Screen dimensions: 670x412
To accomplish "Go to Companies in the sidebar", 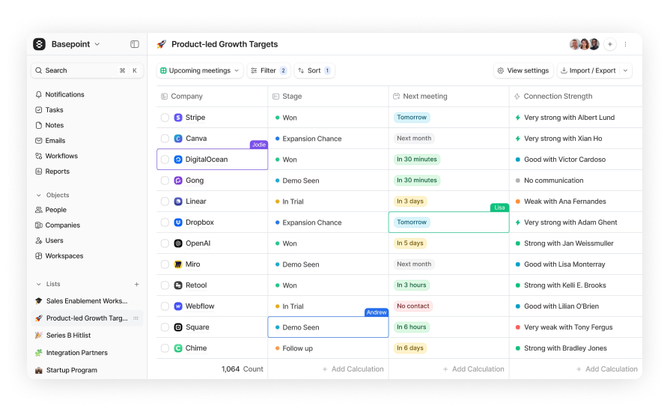I will click(62, 225).
